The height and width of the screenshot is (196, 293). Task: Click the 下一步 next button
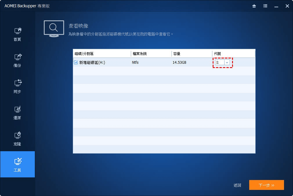point(267,185)
